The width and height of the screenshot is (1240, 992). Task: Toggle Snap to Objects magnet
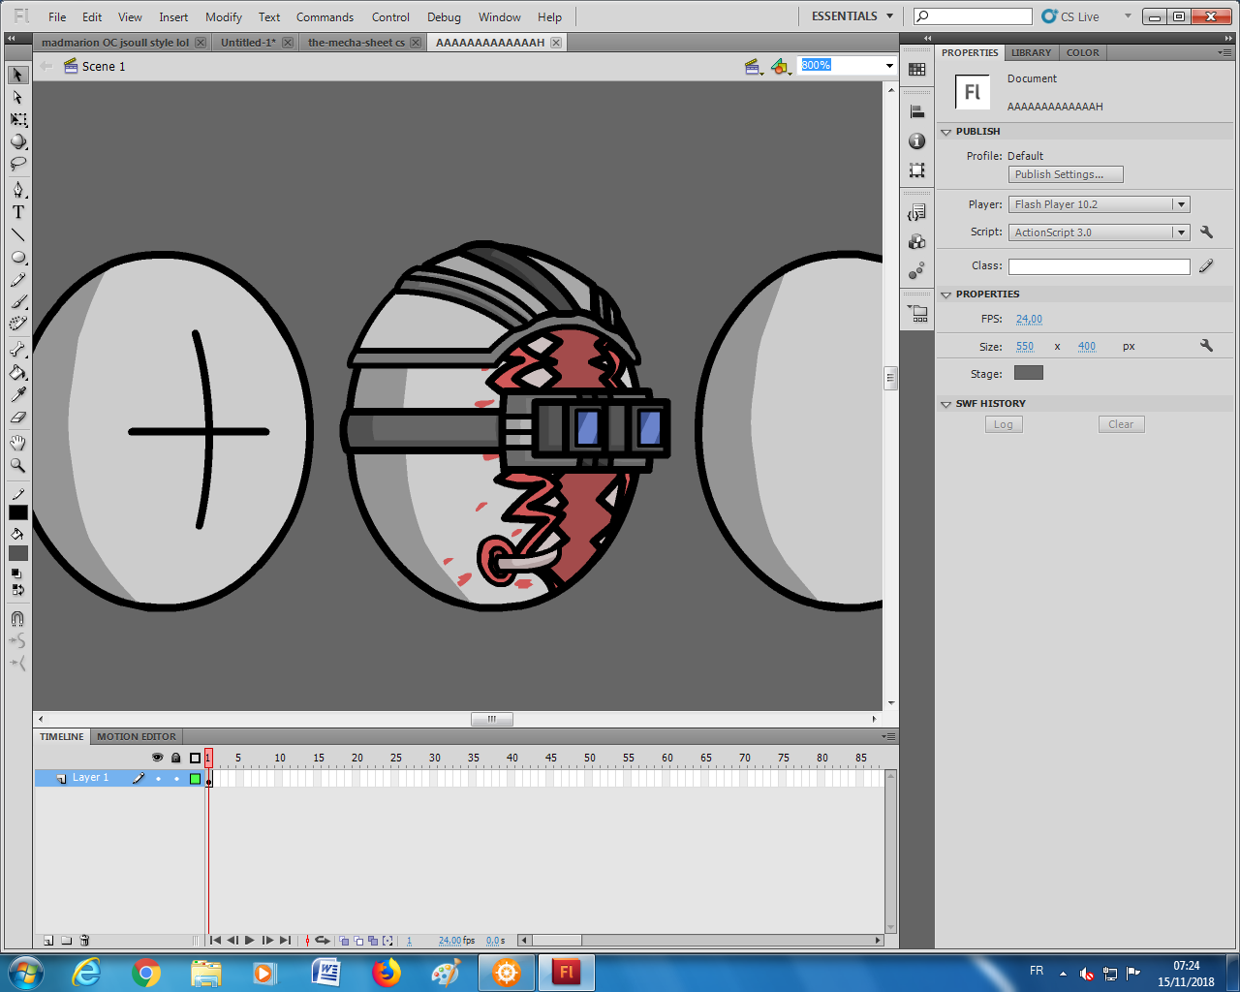point(17,618)
